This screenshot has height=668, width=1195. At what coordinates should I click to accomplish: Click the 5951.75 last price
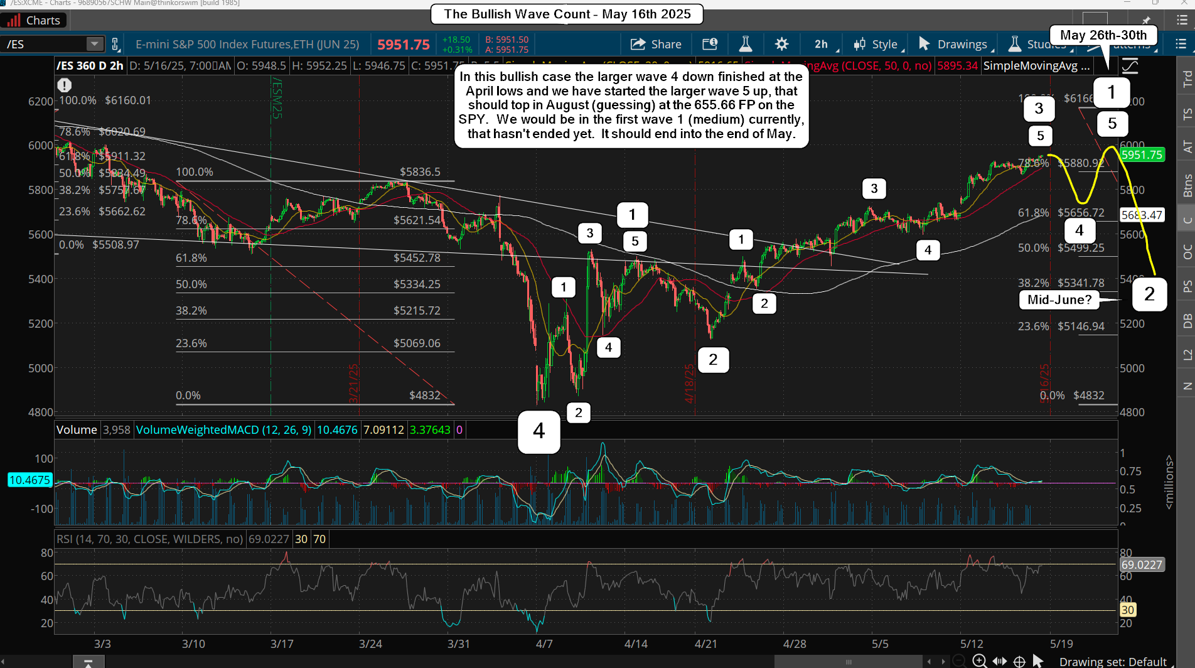pos(404,45)
